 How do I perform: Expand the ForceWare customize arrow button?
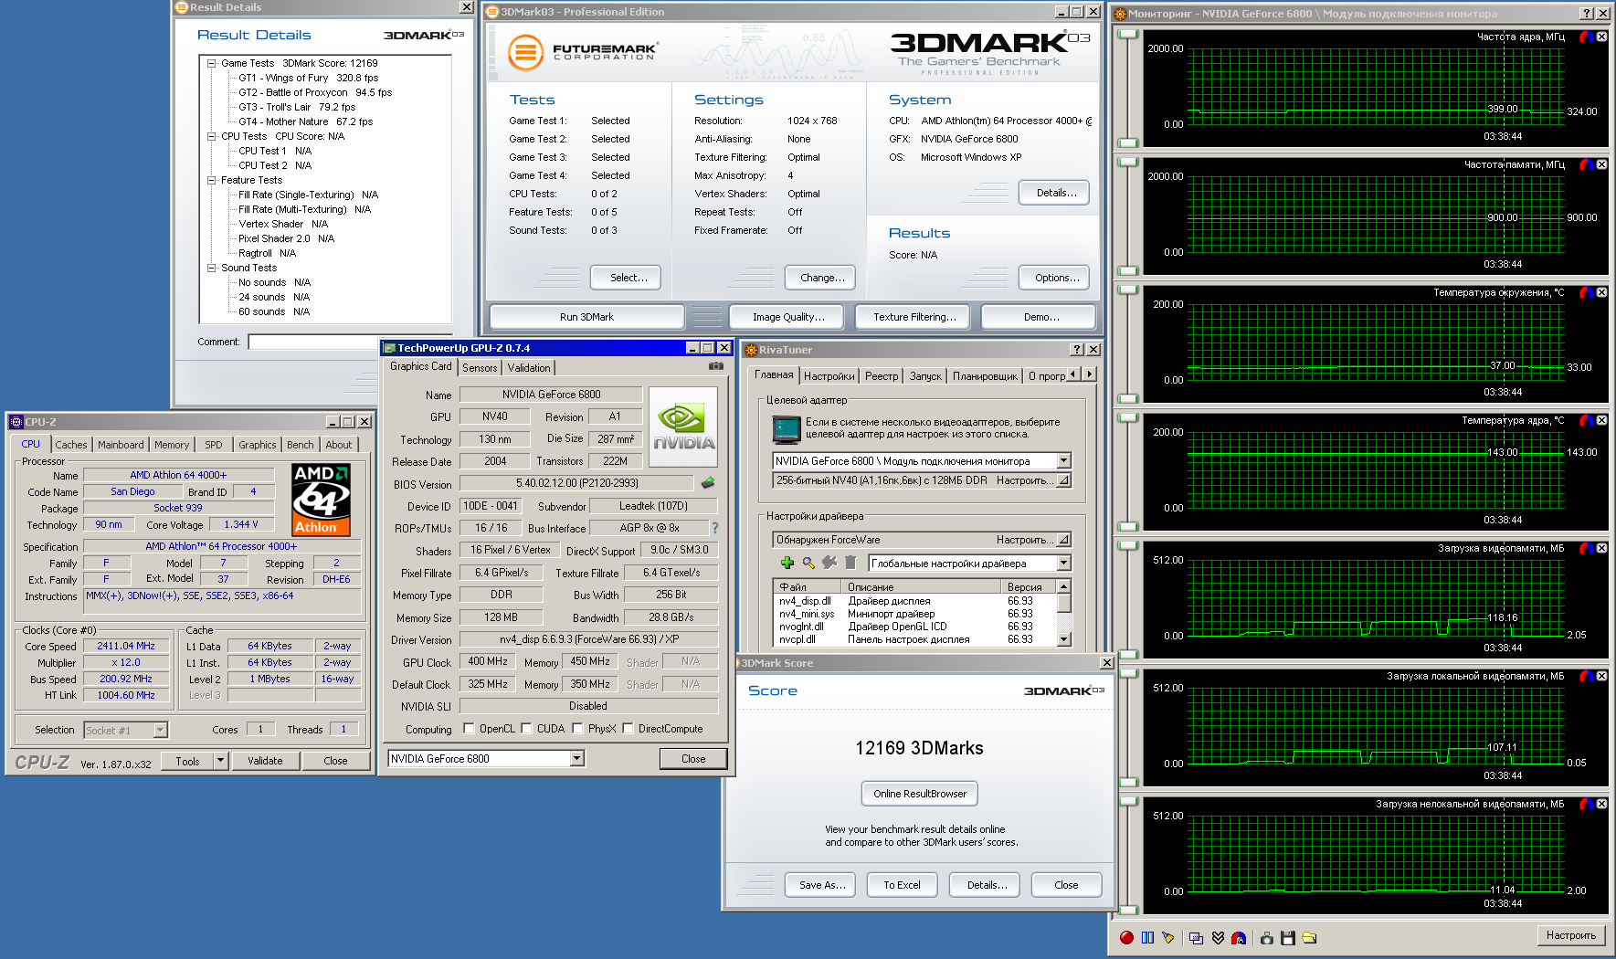(1063, 540)
